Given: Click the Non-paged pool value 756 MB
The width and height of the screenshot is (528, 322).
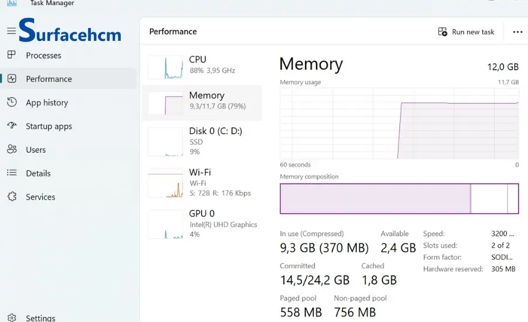Looking at the screenshot, I should [x=355, y=312].
